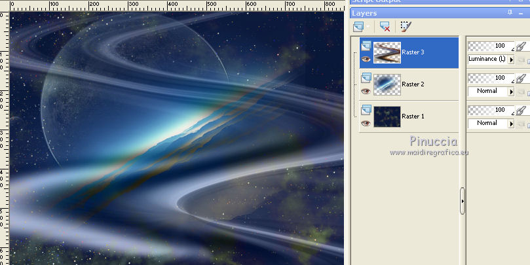Click the New Raster Layer icon
Screen dimensions: 530x265
(x=358, y=27)
